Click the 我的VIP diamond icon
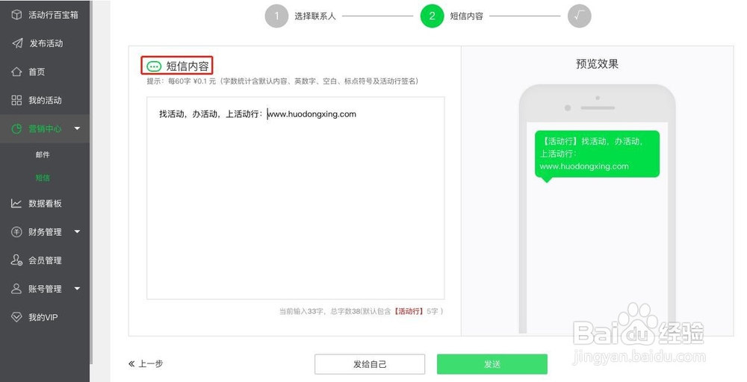This screenshot has width=747, height=382. pyautogui.click(x=16, y=317)
